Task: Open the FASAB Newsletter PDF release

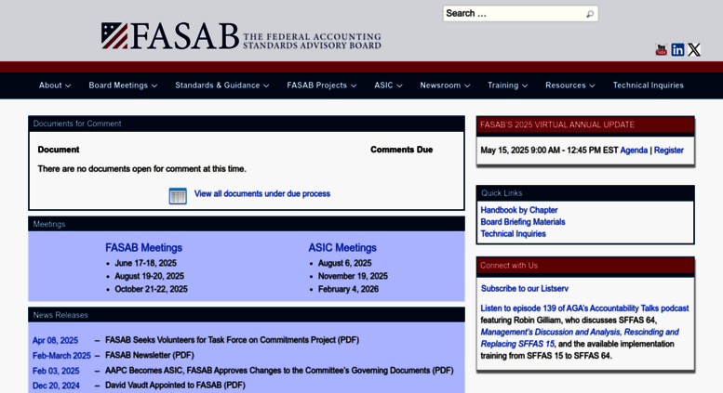Action: pyautogui.click(x=150, y=355)
